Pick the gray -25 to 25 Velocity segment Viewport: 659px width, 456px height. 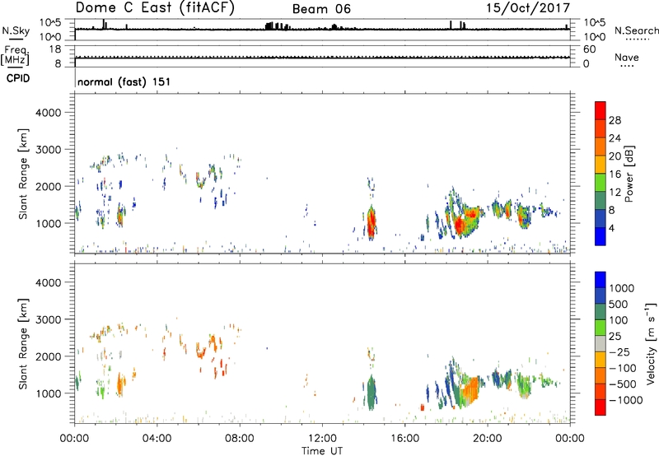[x=601, y=343]
